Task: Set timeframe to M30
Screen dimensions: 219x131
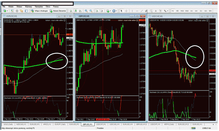Action: 187,11
